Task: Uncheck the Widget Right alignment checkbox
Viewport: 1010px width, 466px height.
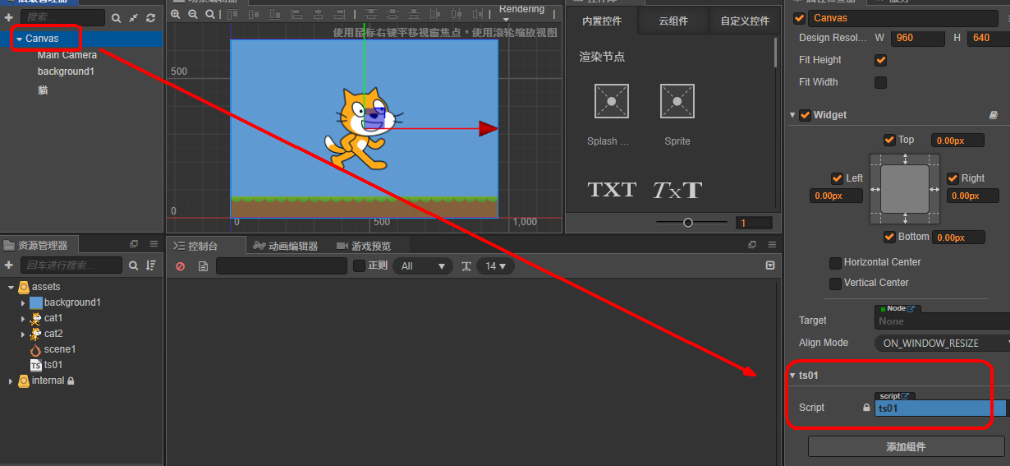Action: (953, 178)
